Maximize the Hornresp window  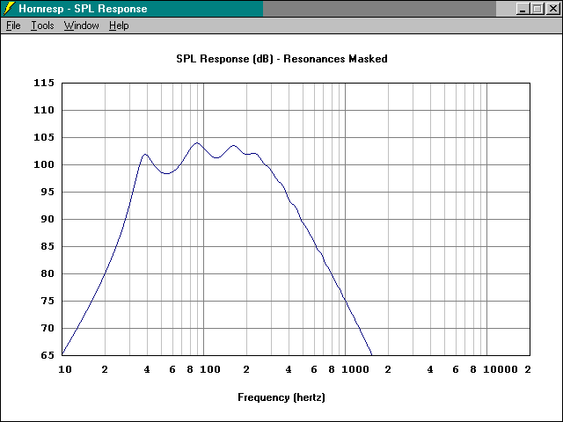tap(537, 9)
